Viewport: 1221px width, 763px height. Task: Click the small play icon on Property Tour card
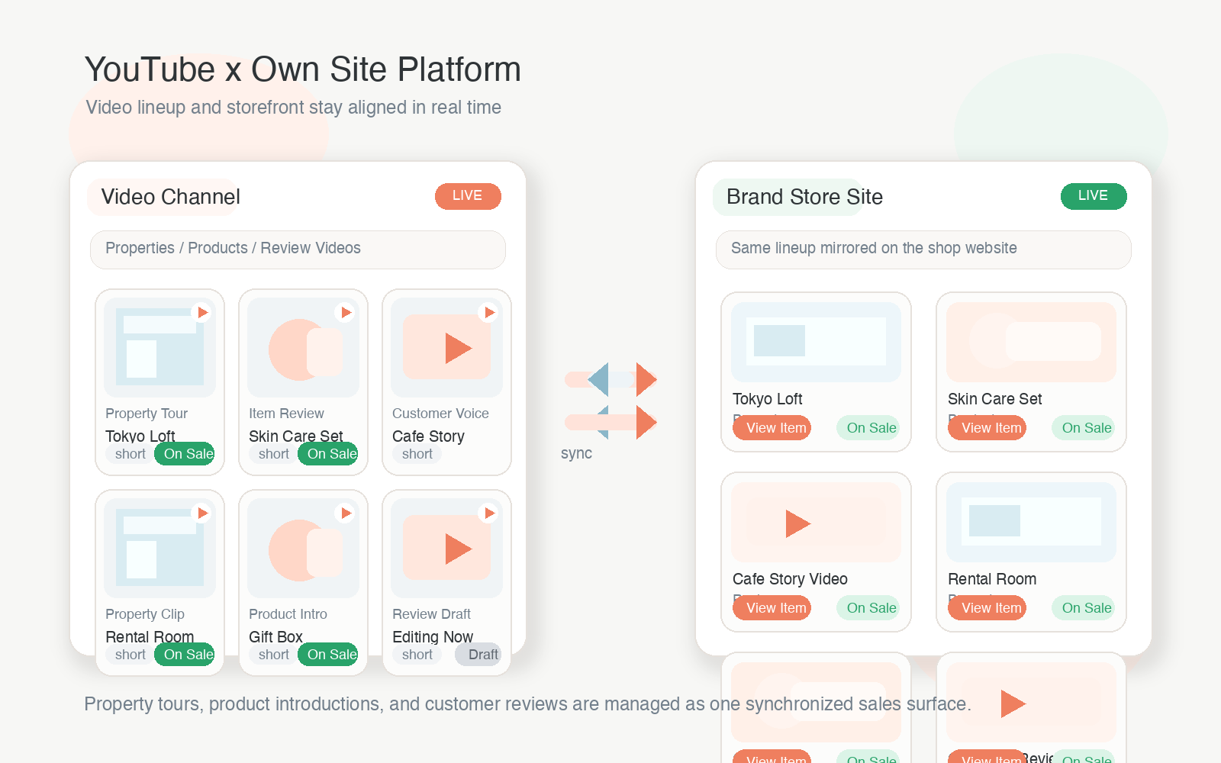(x=202, y=312)
